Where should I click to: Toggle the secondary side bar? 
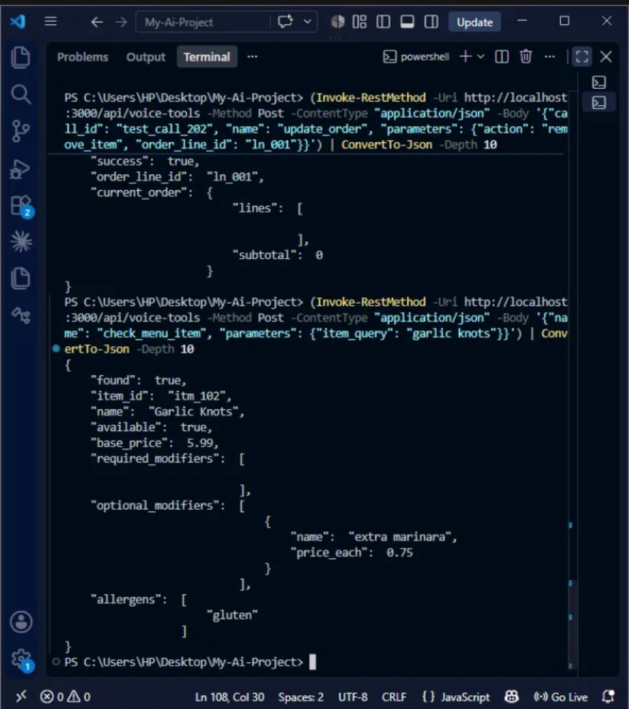click(x=432, y=22)
